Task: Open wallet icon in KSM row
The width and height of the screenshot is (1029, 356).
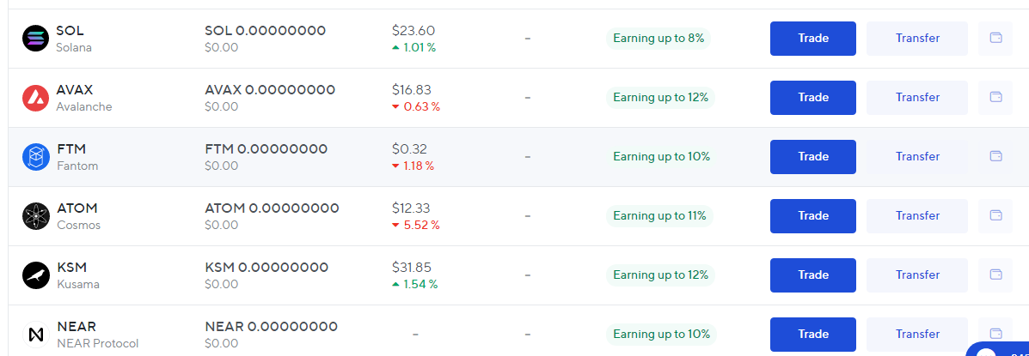Action: click(x=996, y=275)
